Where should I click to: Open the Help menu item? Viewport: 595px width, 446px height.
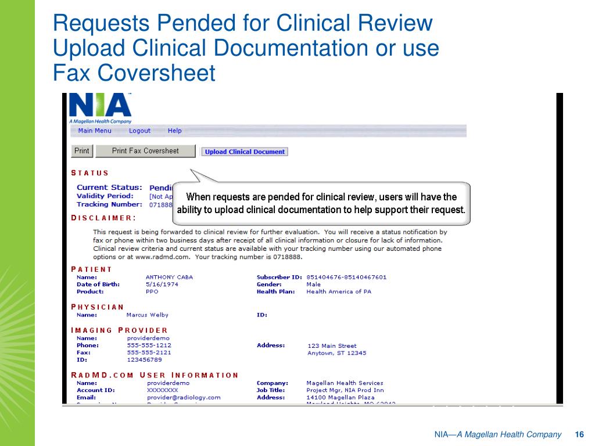tap(174, 131)
